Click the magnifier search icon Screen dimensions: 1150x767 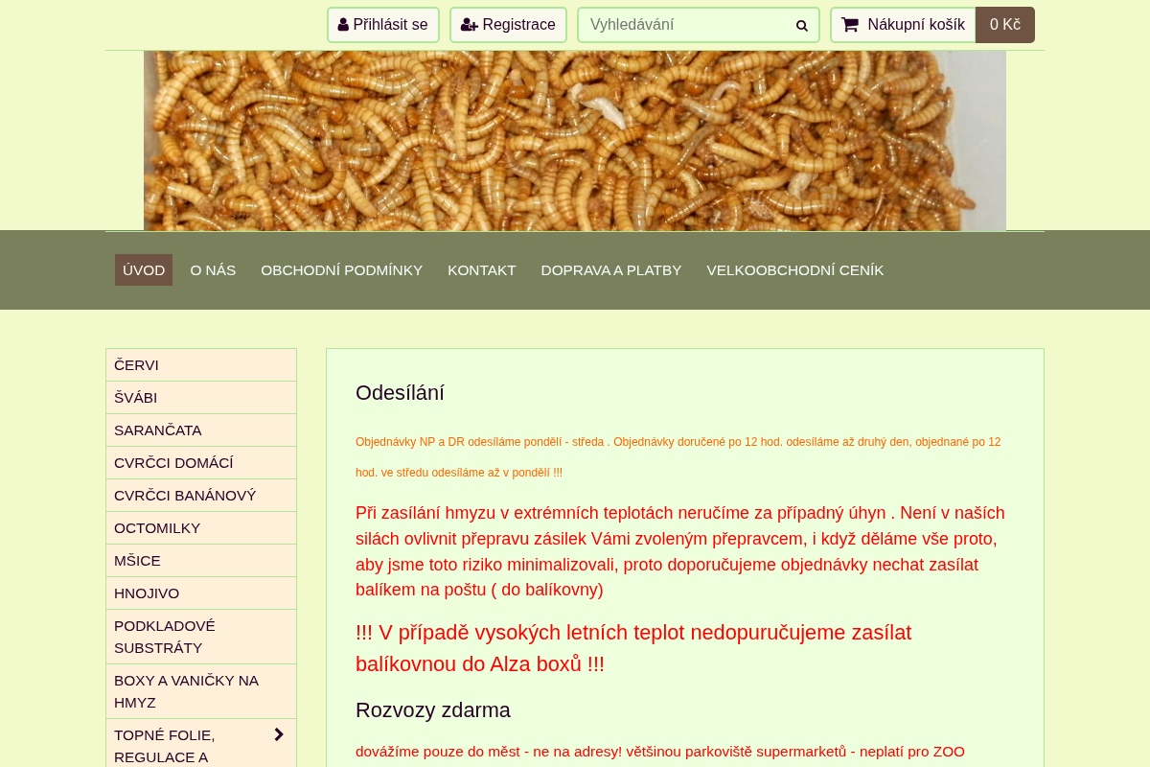coord(802,26)
